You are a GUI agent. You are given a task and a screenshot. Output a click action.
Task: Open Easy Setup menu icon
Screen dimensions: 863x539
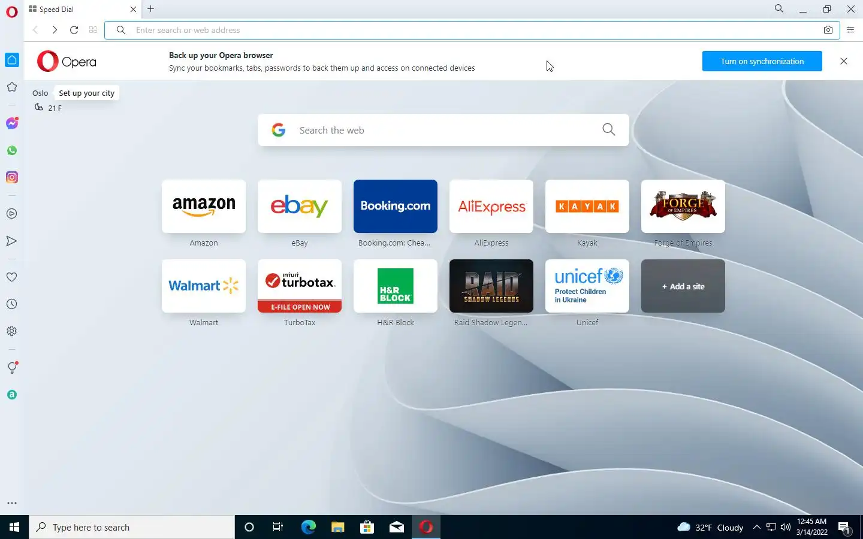tap(850, 30)
